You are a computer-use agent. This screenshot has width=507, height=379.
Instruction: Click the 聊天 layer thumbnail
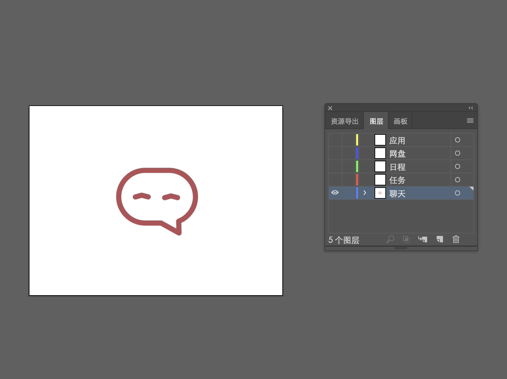[x=380, y=193]
